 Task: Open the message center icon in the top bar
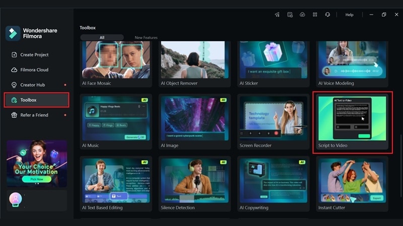[x=290, y=15]
